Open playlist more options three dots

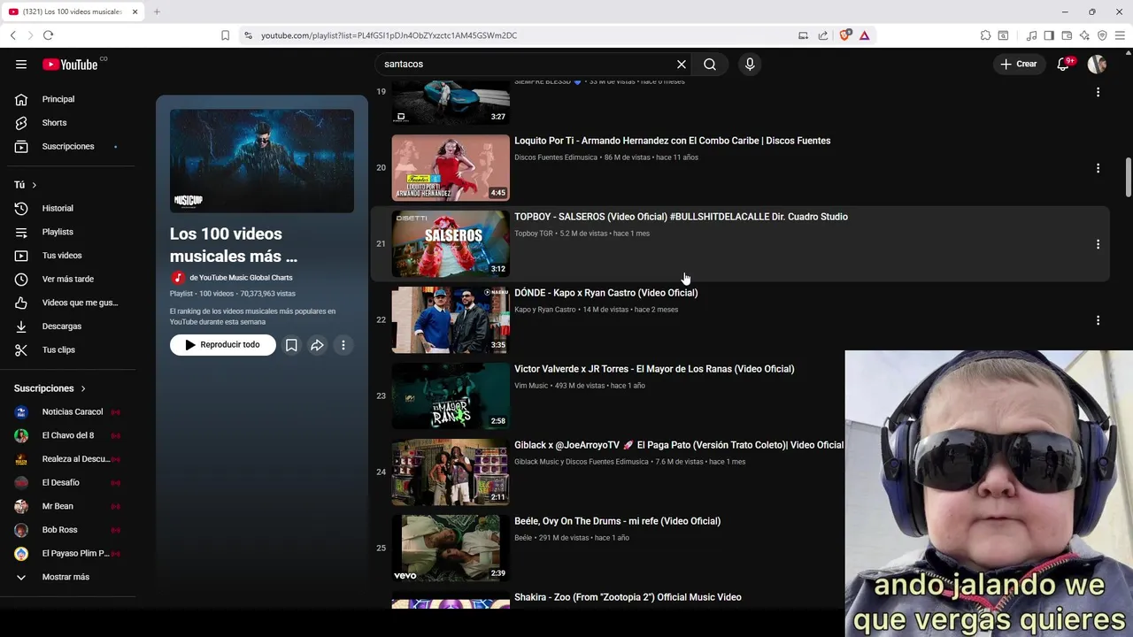point(343,345)
